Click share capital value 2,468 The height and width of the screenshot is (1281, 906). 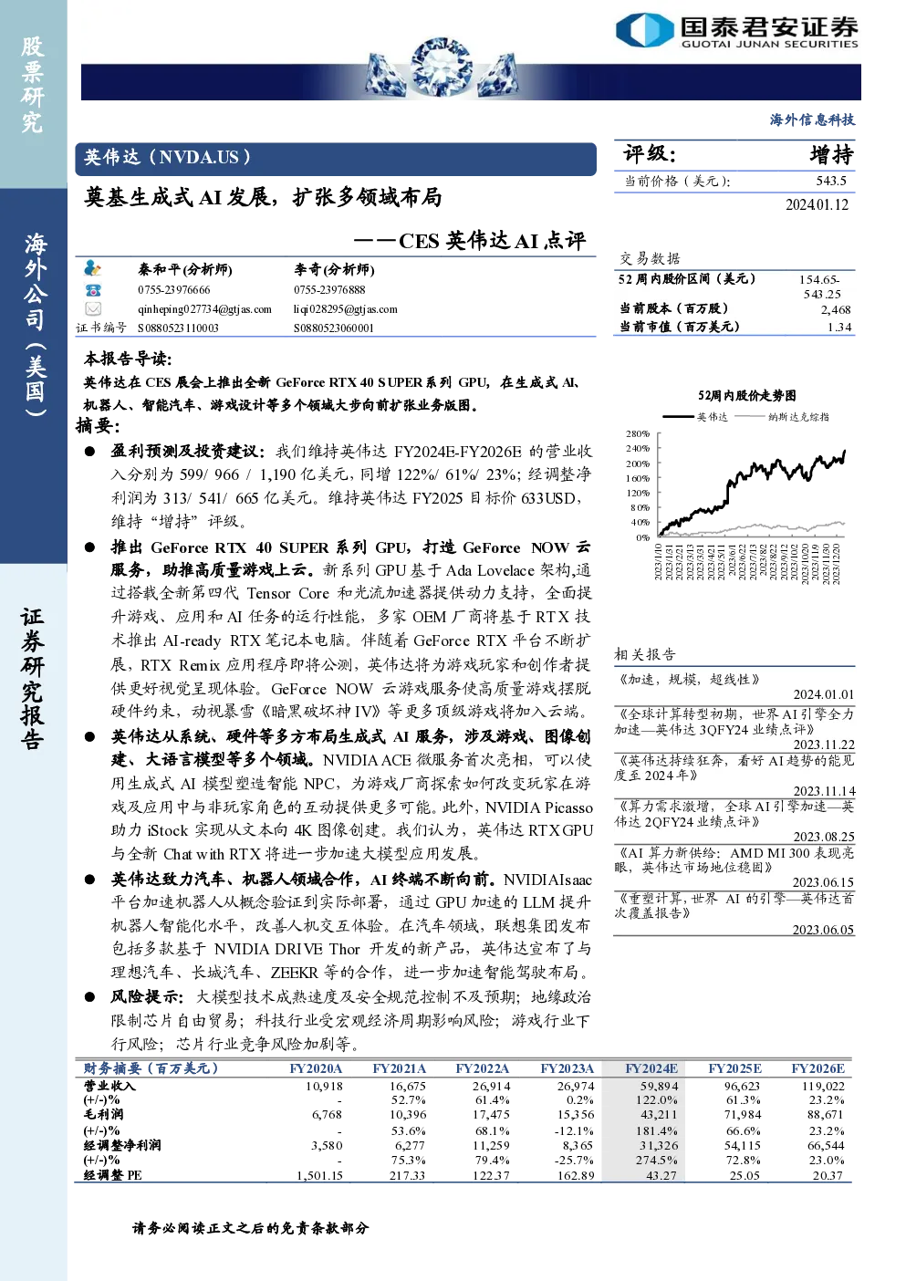click(x=836, y=310)
